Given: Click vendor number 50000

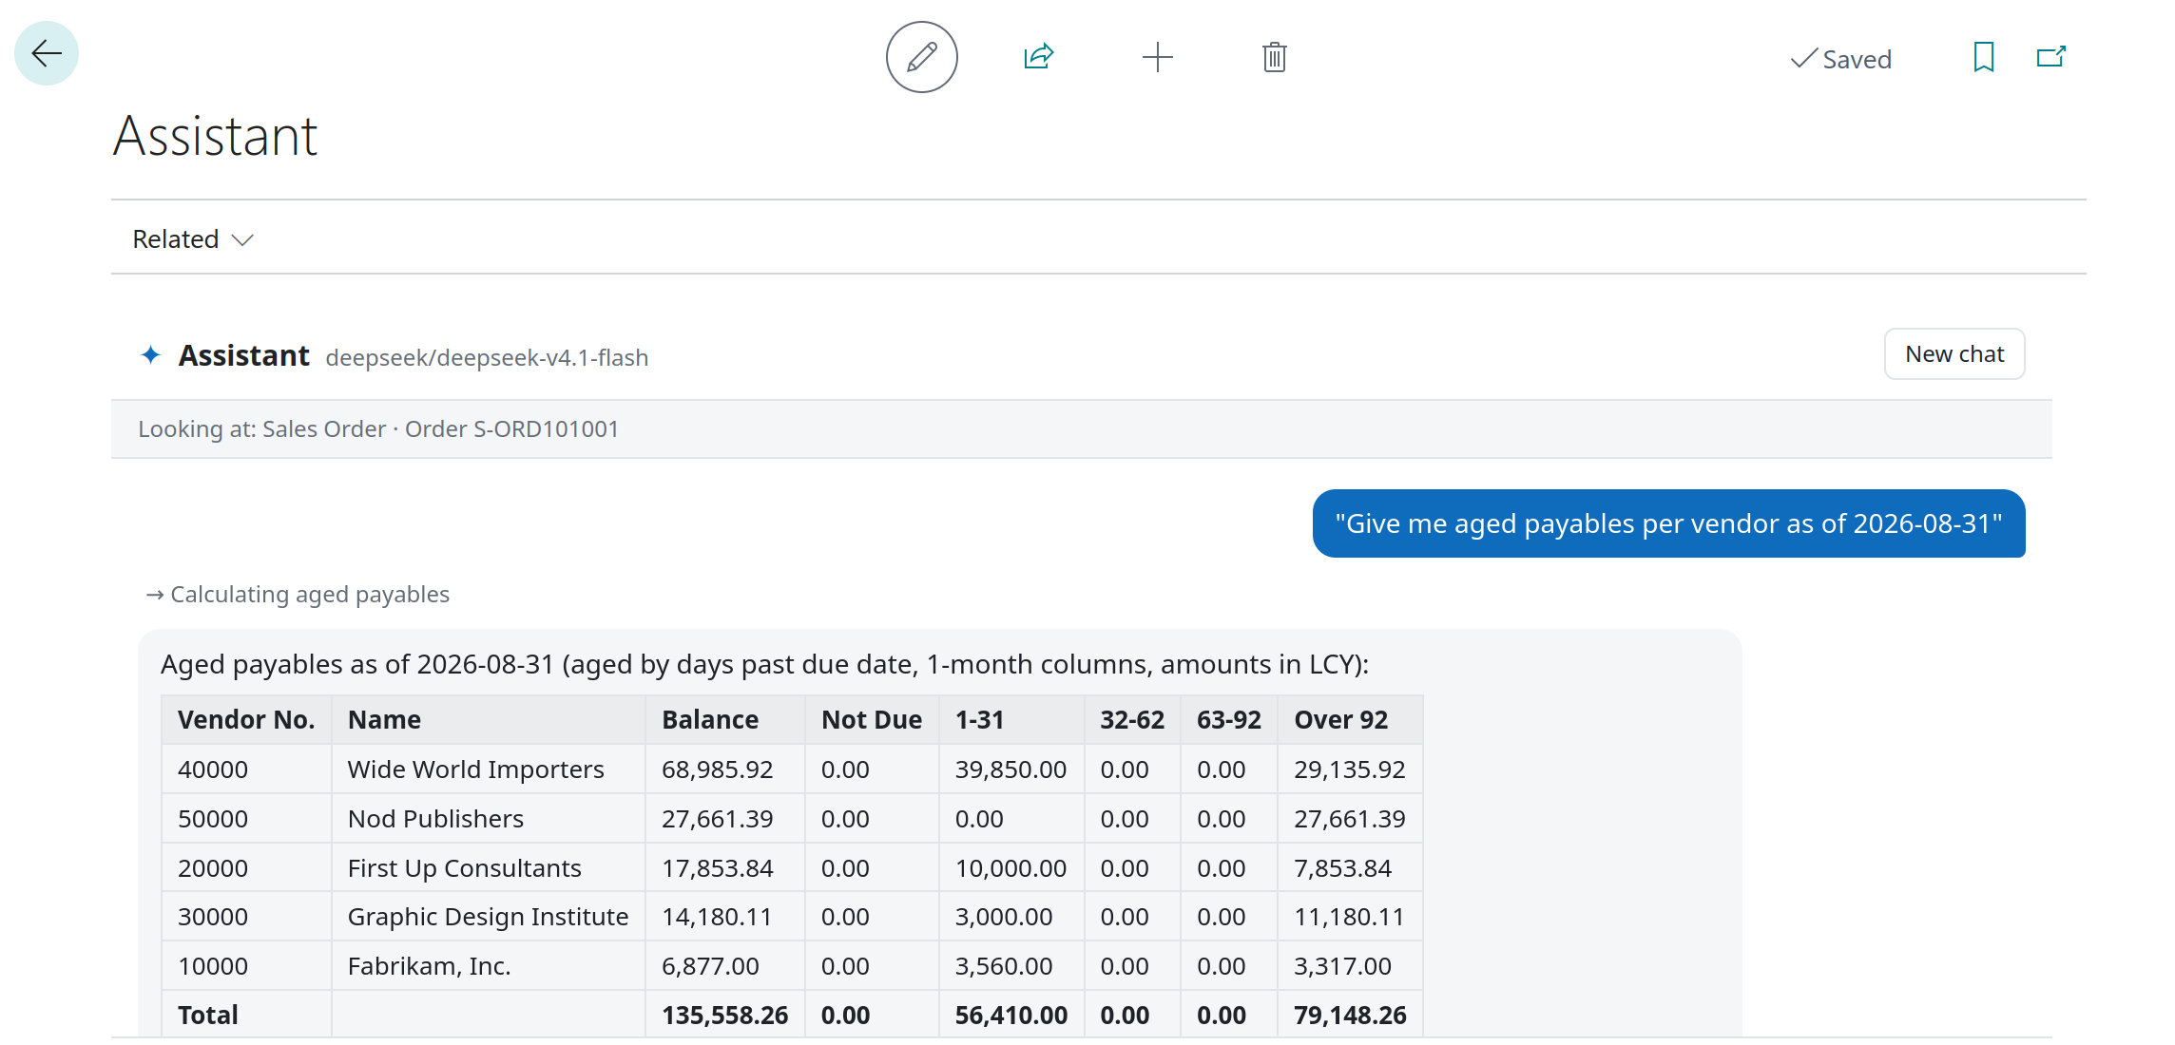Looking at the screenshot, I should (213, 818).
